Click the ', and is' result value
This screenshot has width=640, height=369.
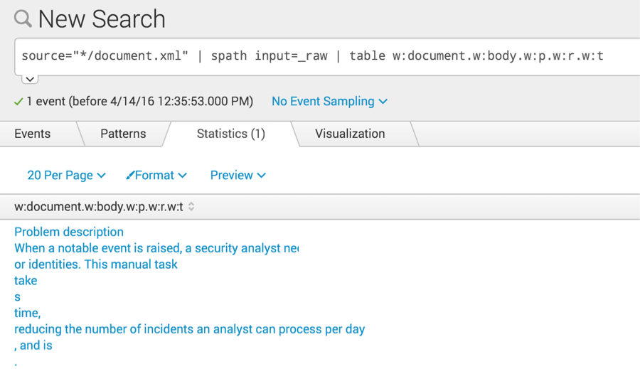click(x=33, y=346)
